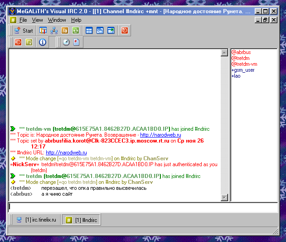Click the chat scrollbar up arrow
Image resolution: width=286 pixels, height=242 pixels.
coord(224,53)
